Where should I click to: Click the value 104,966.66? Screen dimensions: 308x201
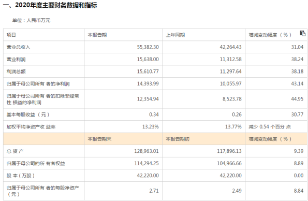[x=229, y=163]
